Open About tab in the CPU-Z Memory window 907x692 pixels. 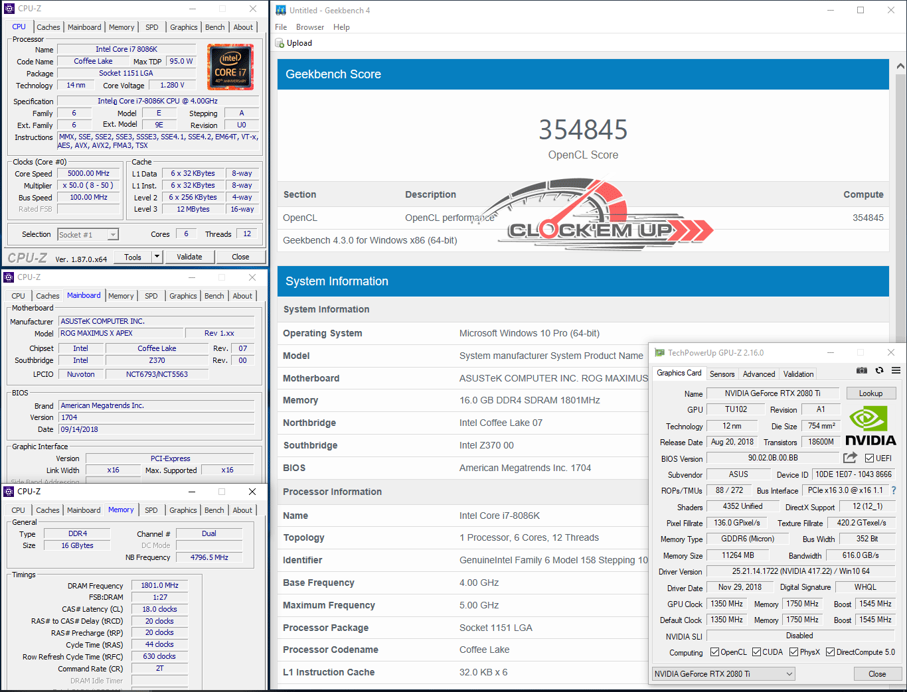[x=242, y=510]
